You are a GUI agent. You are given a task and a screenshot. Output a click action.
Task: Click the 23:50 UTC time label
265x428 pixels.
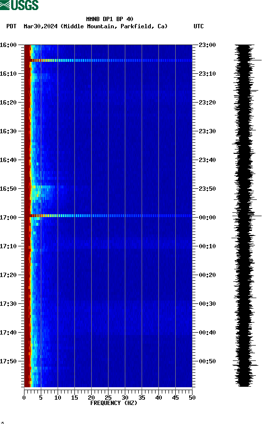point(207,189)
